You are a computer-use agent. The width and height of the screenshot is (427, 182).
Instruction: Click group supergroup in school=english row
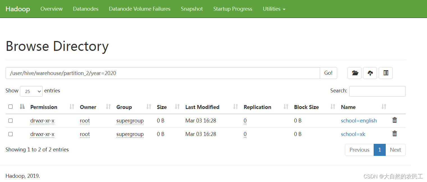point(130,121)
